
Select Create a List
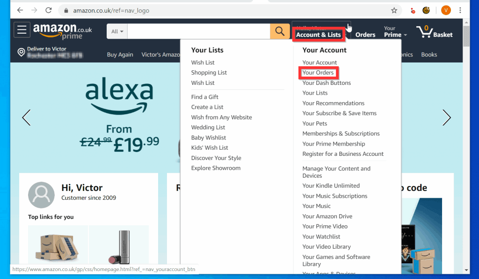(x=207, y=107)
